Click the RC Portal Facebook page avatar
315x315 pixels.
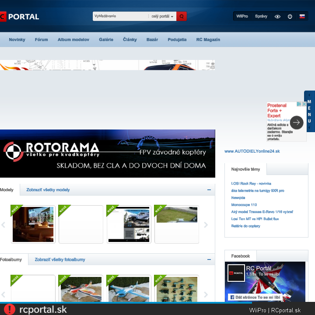236,273
